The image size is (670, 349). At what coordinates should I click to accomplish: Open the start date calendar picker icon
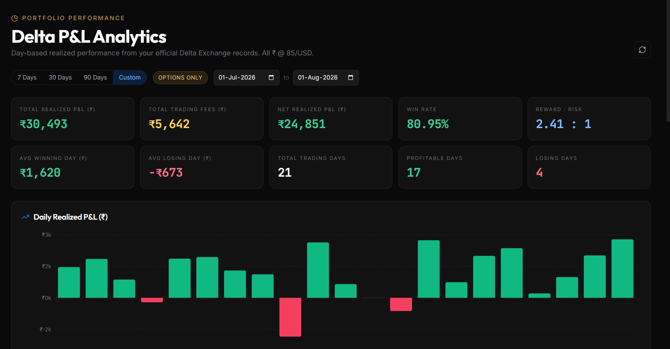271,77
